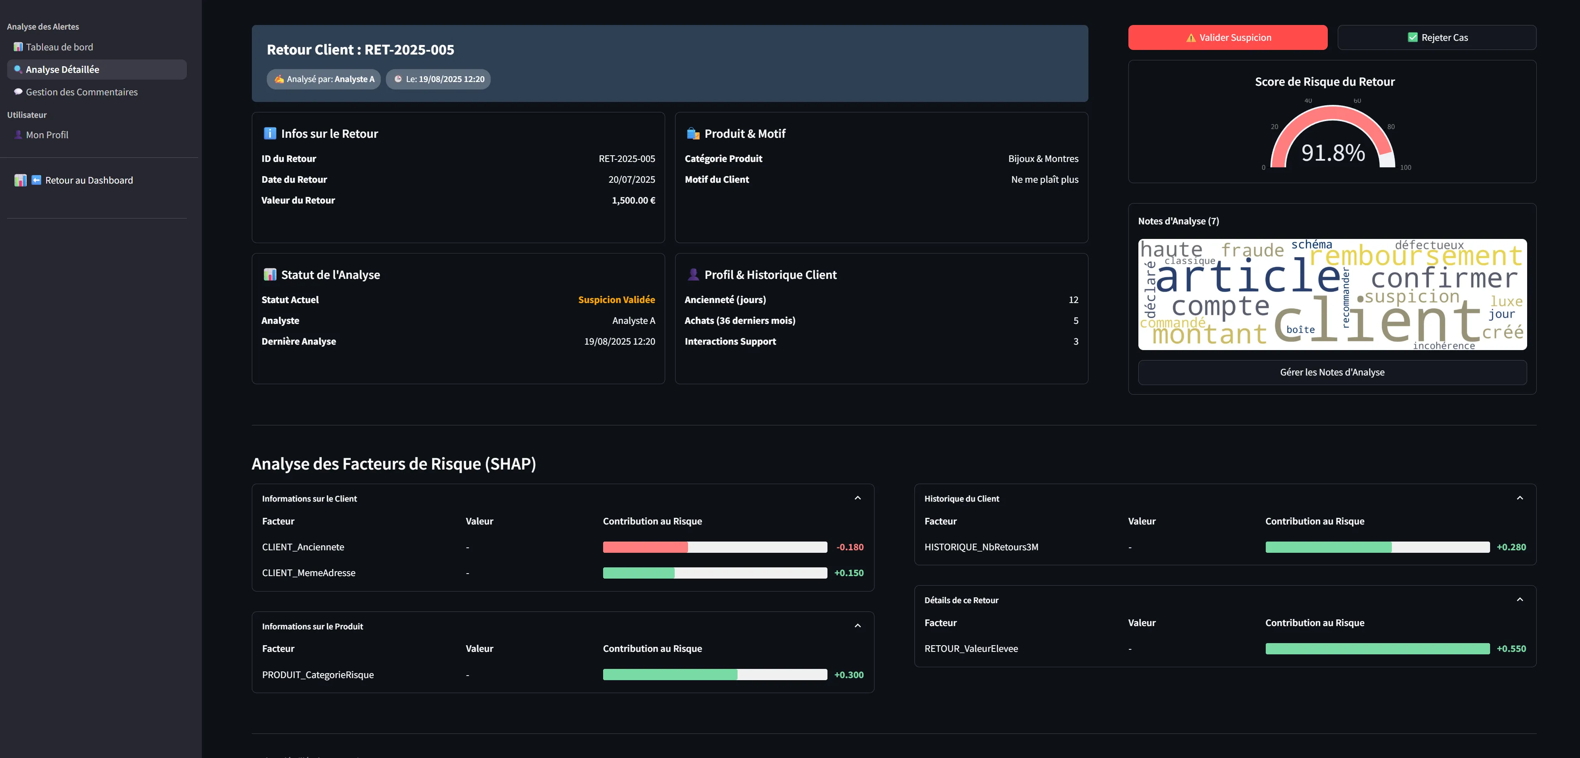Collapse Détails de ce Retour section
This screenshot has width=1580, height=758.
(x=1520, y=600)
